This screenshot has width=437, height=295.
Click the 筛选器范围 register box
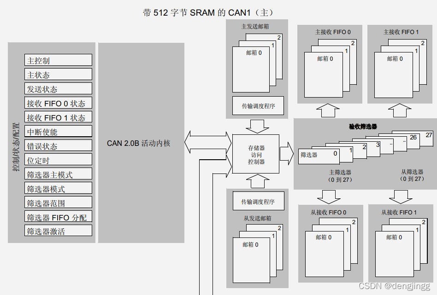coord(58,202)
